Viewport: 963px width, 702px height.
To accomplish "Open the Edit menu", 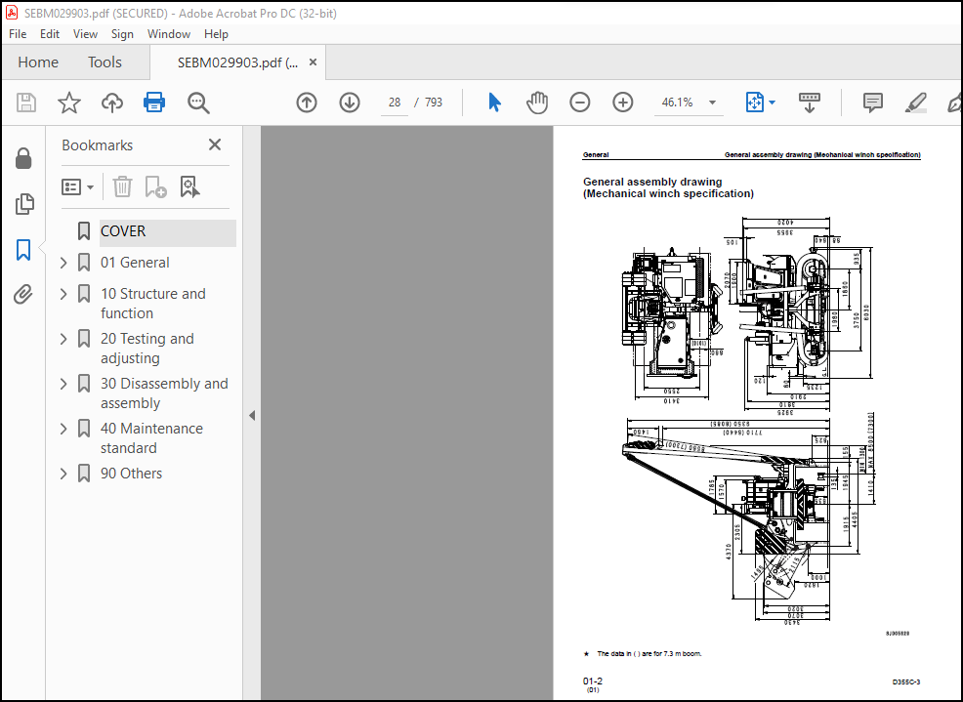I will [50, 34].
